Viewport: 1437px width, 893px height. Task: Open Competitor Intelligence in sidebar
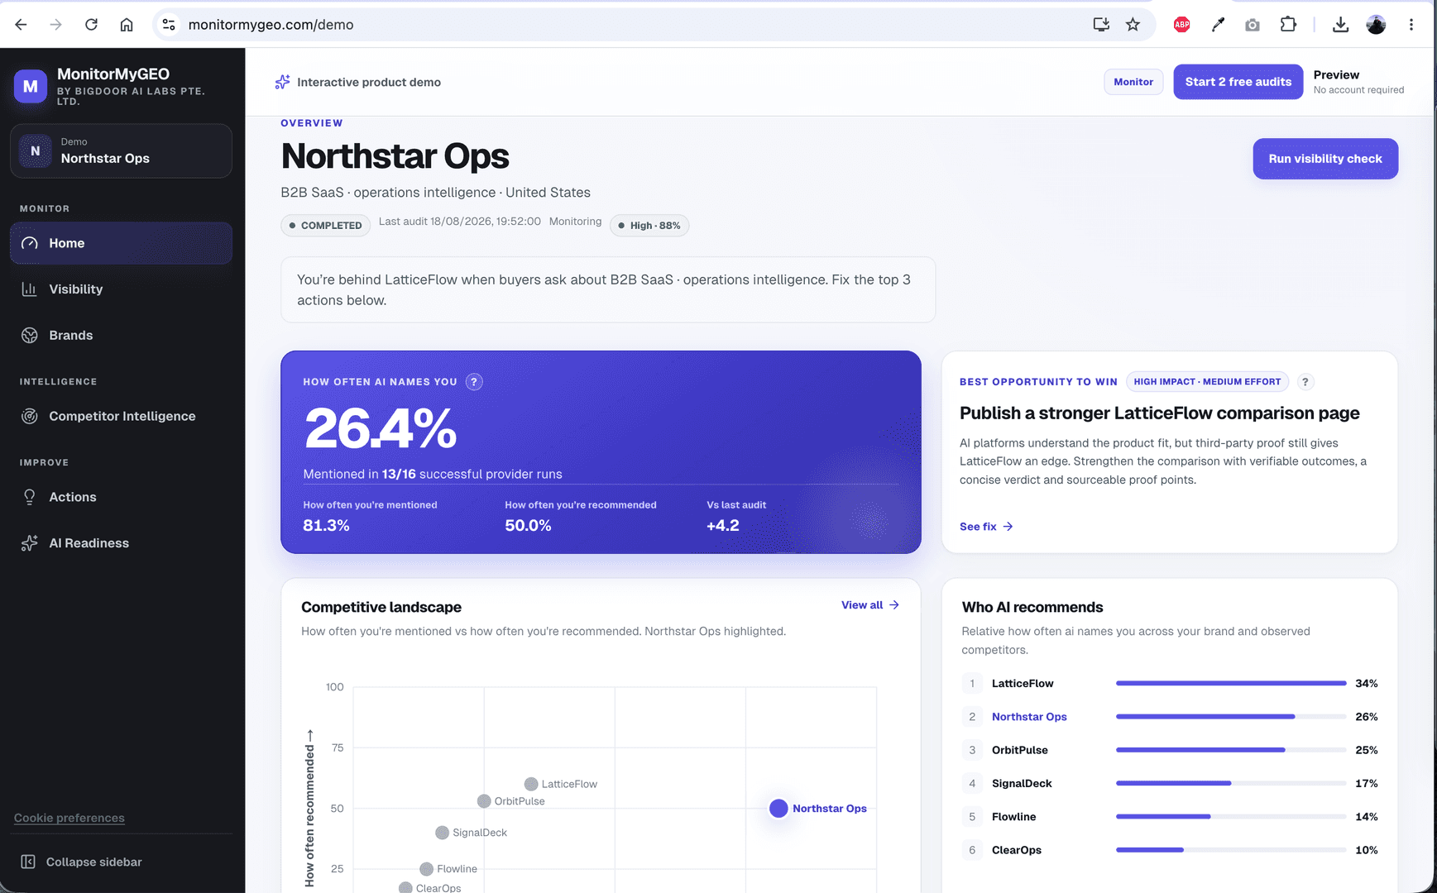(121, 416)
